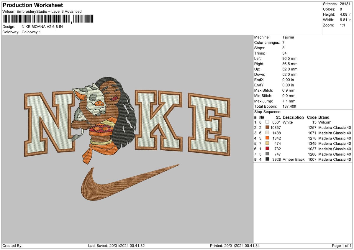Select the EndX value "0.00 in"
Image resolution: width=354 pixels, height=250 pixels.
288,80
